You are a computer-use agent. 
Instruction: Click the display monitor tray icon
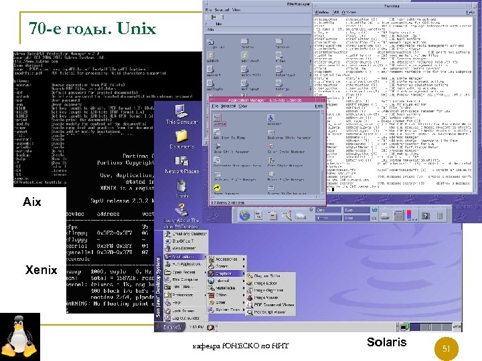[404, 327]
